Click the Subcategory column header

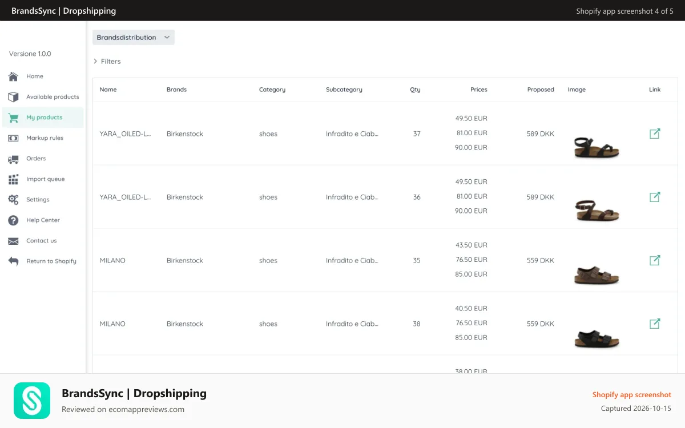[344, 90]
